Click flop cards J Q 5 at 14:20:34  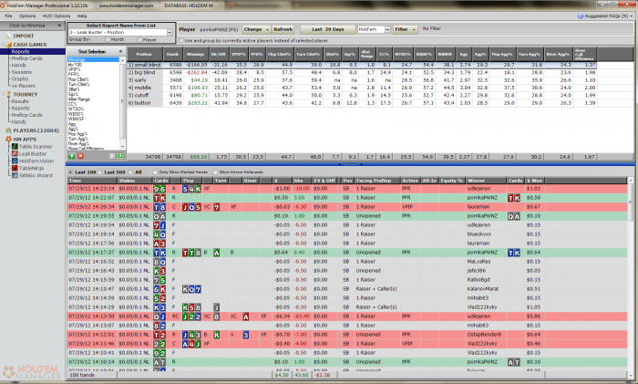click(x=191, y=207)
